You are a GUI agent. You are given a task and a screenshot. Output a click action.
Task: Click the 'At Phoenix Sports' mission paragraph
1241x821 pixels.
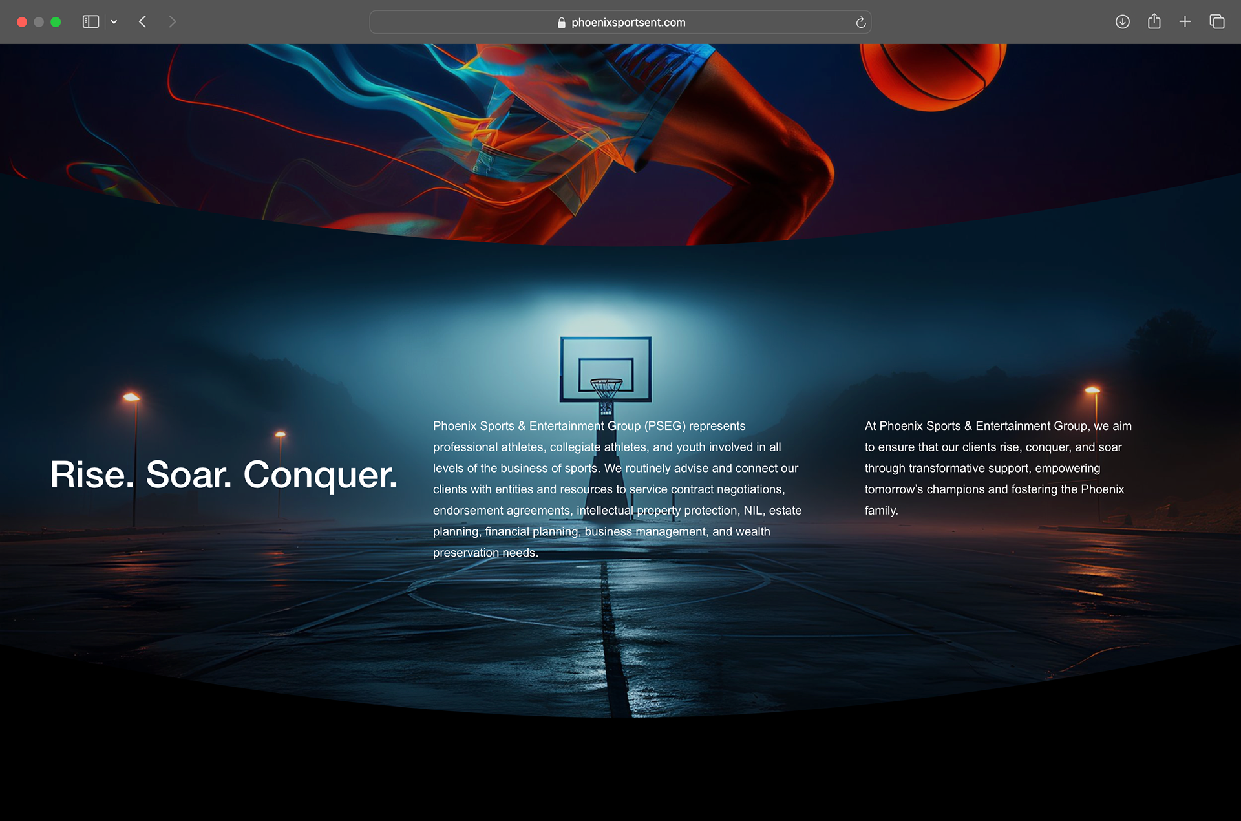pyautogui.click(x=997, y=468)
